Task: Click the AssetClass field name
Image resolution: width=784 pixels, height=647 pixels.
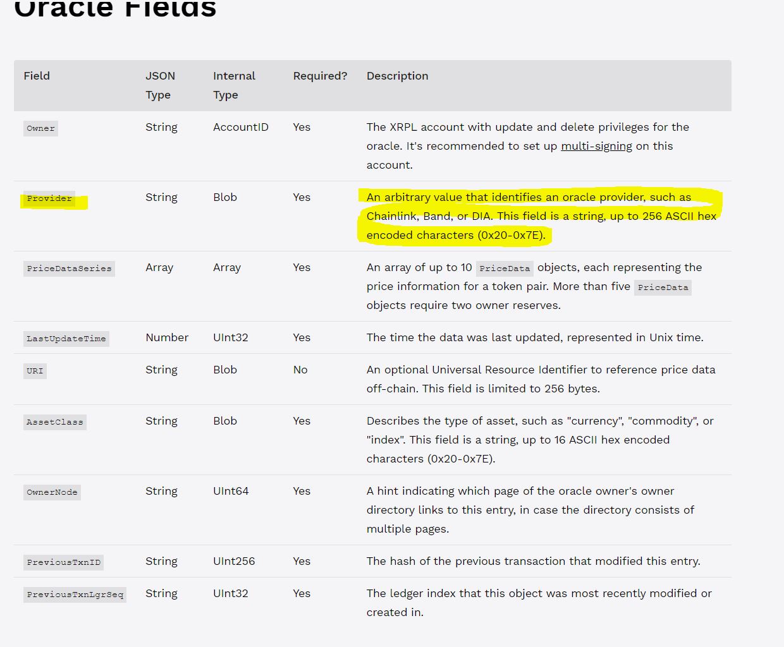Action: [x=55, y=422]
